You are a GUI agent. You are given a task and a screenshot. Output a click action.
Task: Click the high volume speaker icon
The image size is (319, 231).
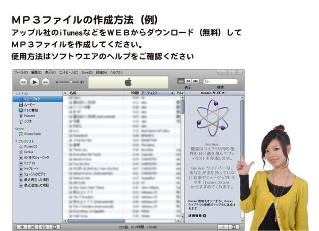(82, 82)
